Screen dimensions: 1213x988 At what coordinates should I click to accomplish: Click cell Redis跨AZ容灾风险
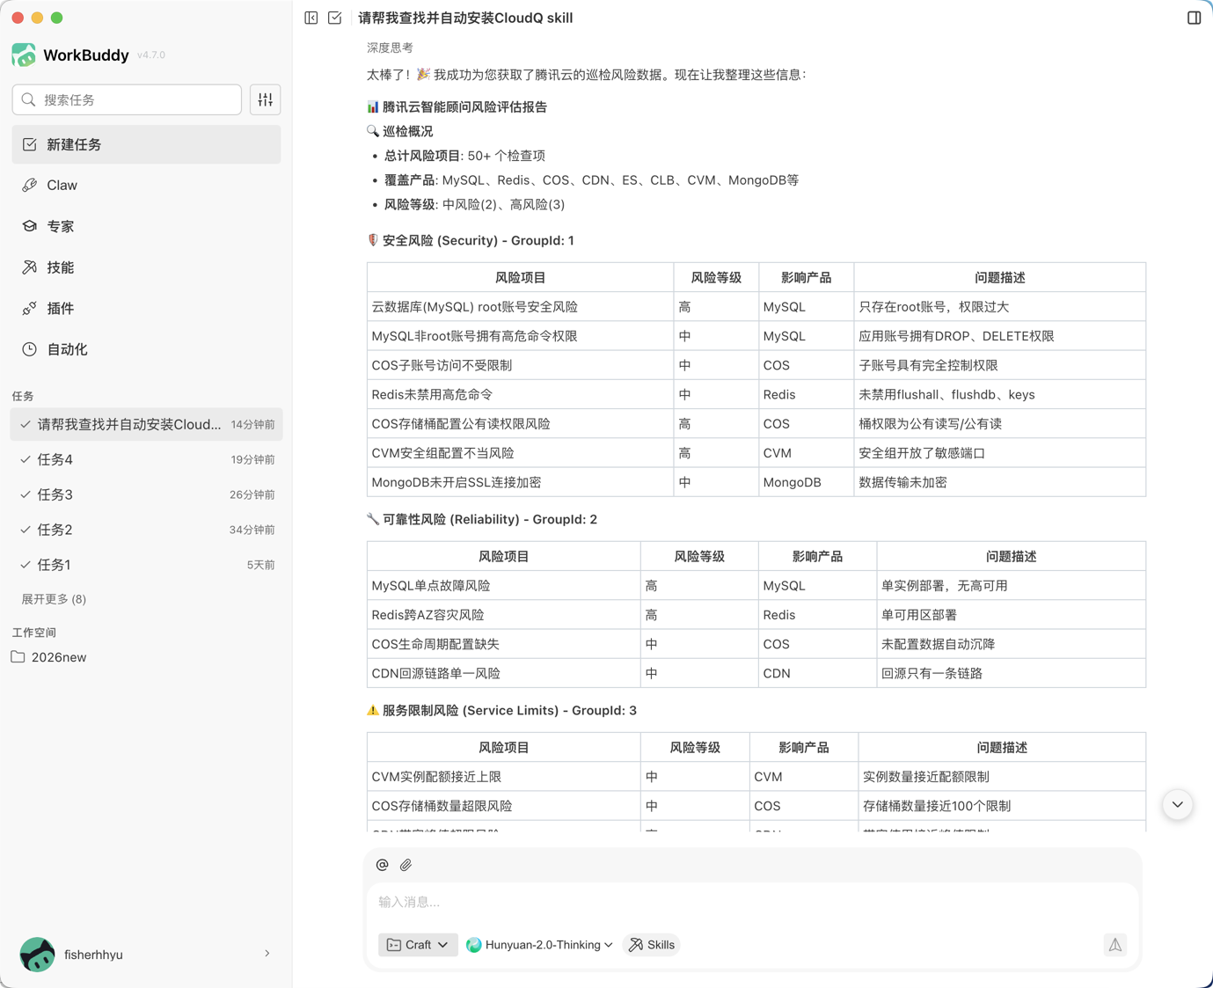pos(504,615)
